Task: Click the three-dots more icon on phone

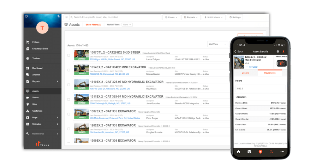Action: (282, 151)
